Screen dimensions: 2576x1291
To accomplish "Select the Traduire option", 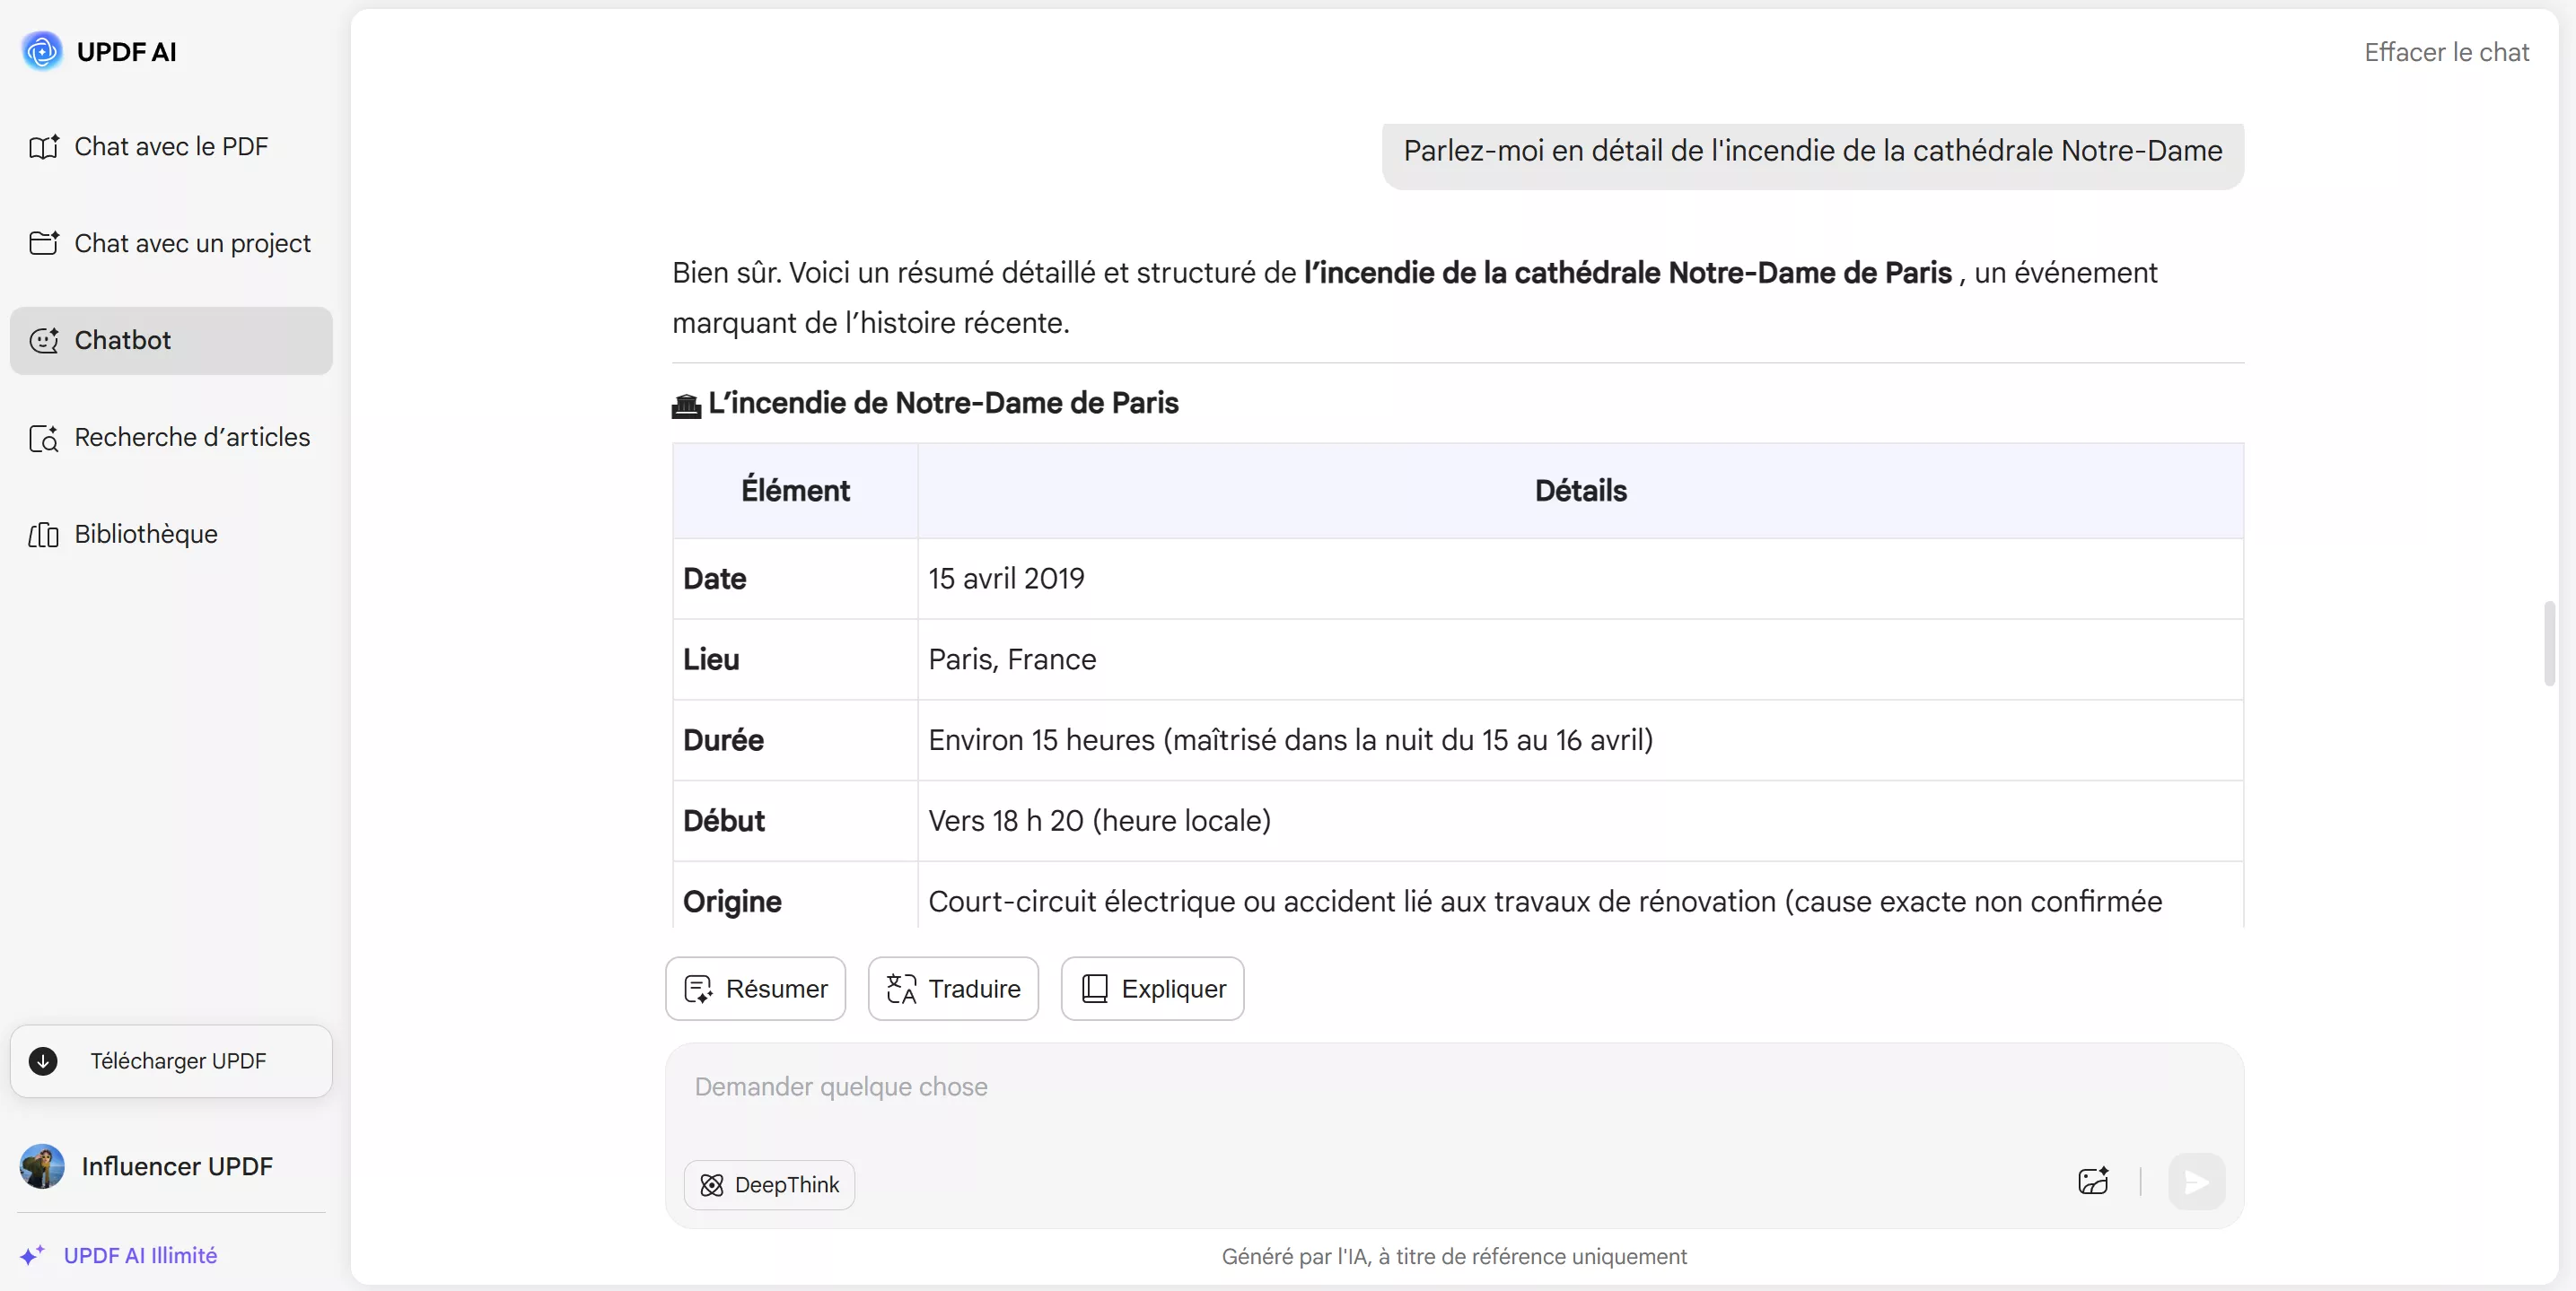I will click(951, 989).
